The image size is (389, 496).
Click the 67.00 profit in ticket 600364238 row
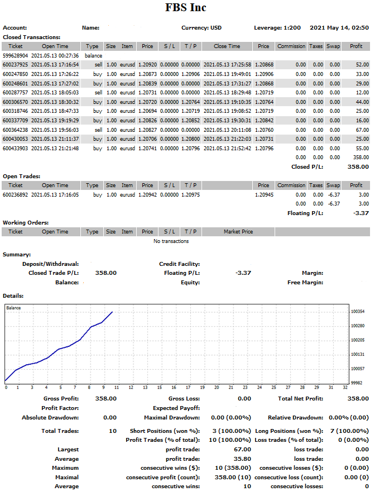click(362, 130)
